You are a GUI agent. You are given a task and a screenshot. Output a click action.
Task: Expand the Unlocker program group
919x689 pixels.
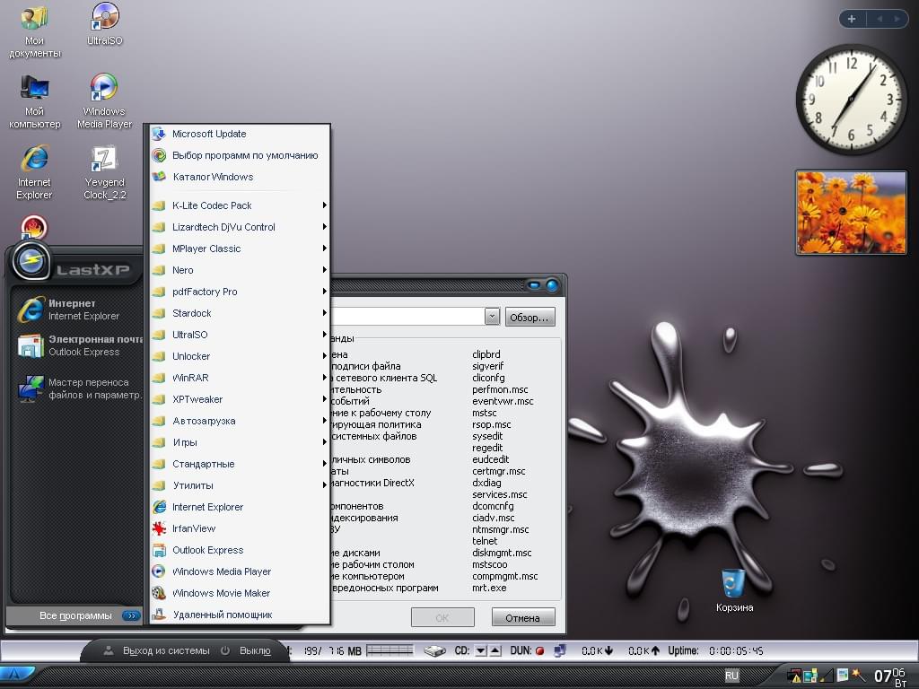pyautogui.click(x=240, y=356)
